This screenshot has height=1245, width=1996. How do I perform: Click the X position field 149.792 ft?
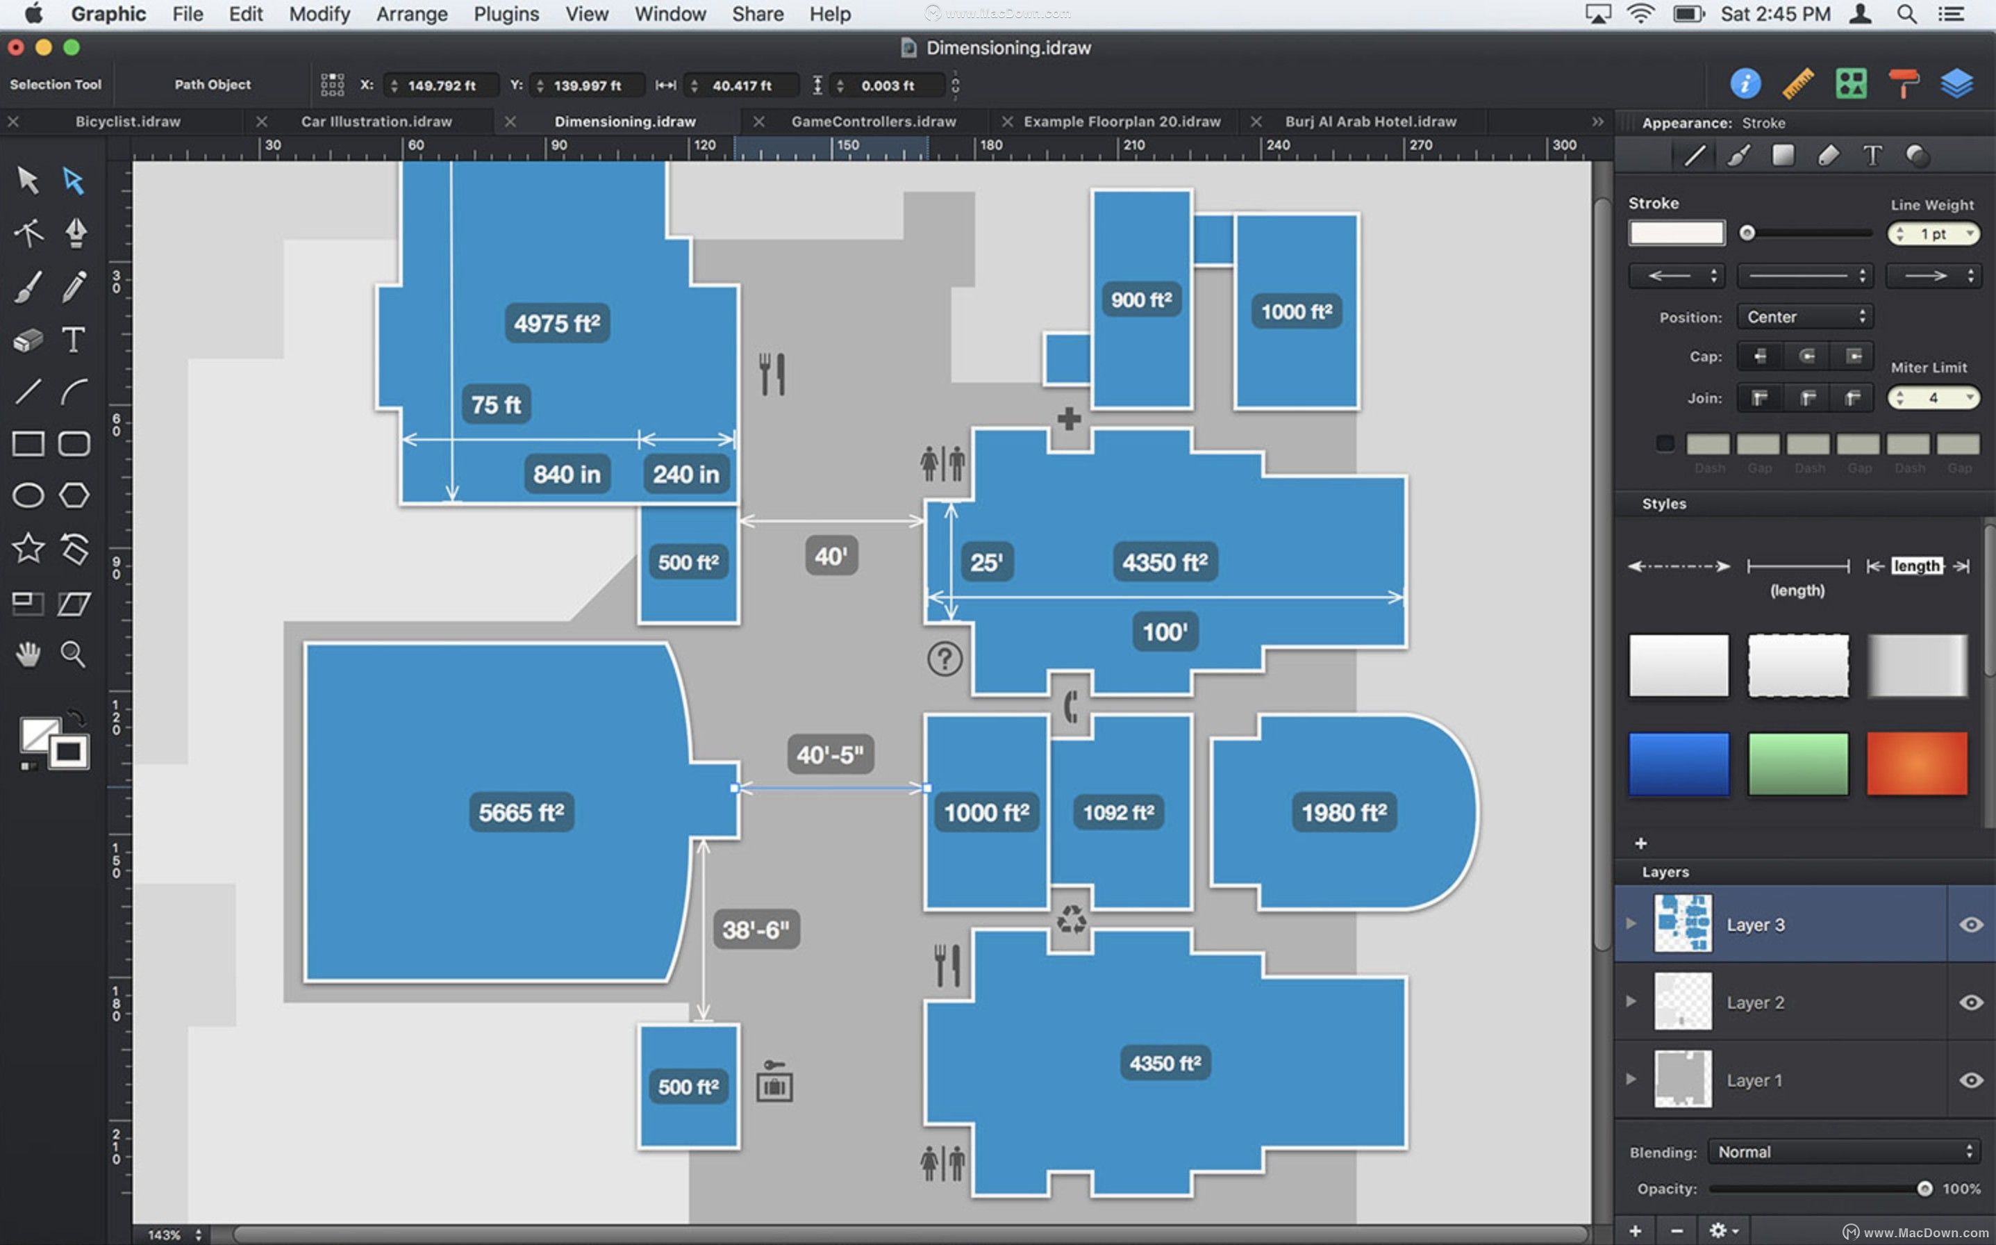[x=441, y=85]
